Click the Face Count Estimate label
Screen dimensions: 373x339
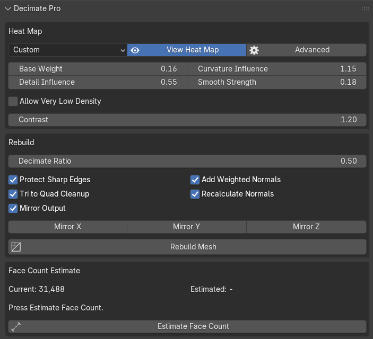coord(44,271)
